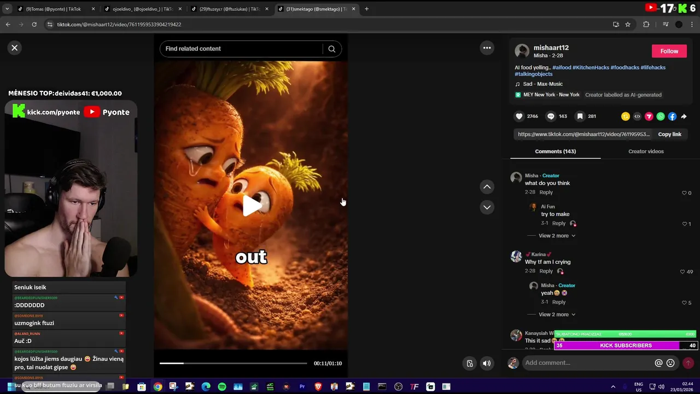Viewport: 700px width, 394px height.
Task: Open more share options arrow
Action: click(684, 116)
